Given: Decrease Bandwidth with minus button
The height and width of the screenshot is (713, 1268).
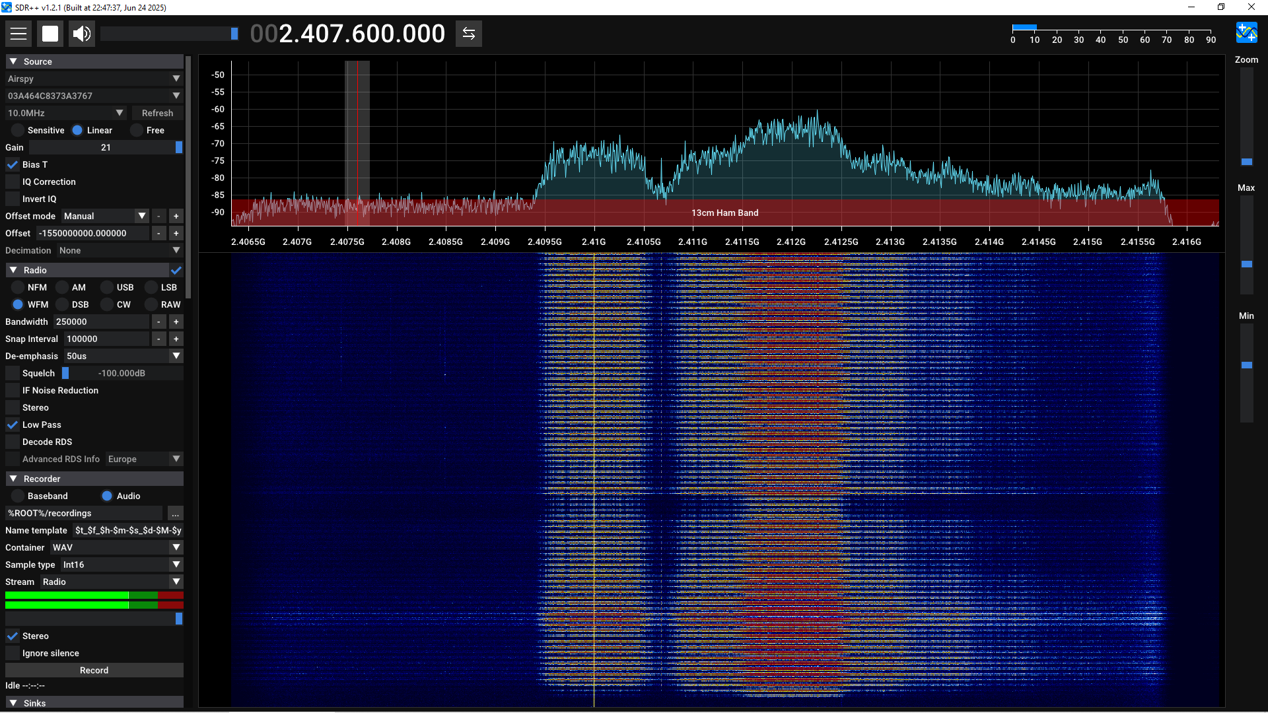Looking at the screenshot, I should [158, 322].
